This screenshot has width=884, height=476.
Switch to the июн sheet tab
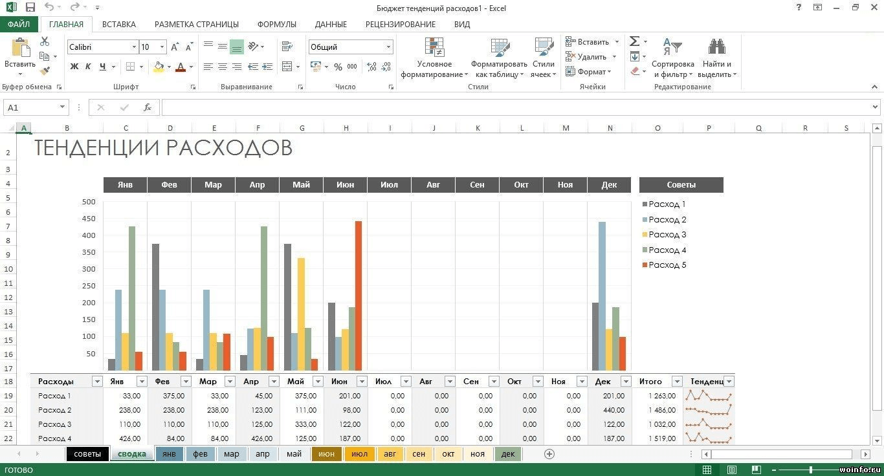point(326,454)
